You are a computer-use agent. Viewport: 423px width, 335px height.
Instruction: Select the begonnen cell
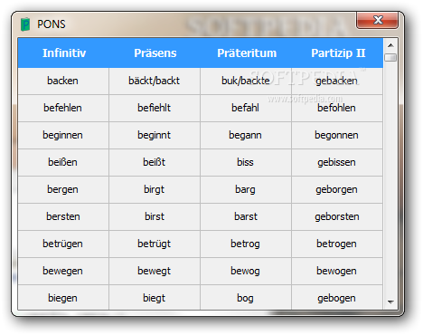click(337, 135)
